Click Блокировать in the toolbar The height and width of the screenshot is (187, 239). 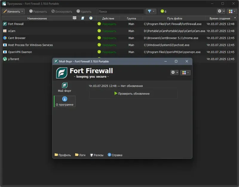[62, 11]
